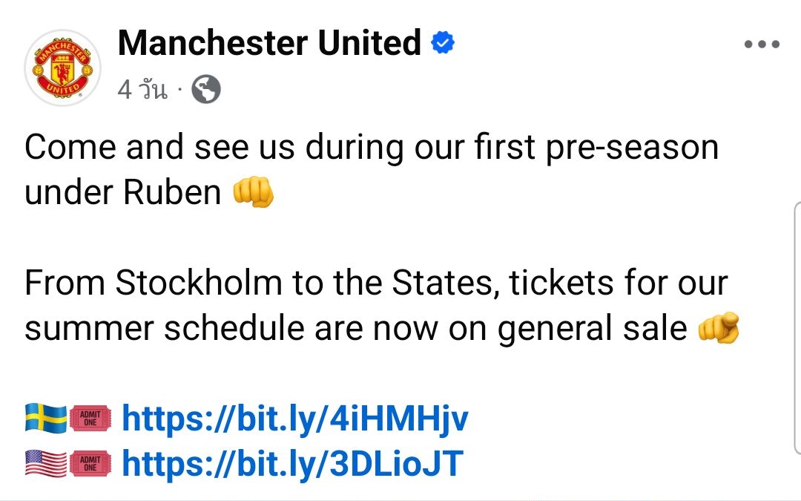Viewport: 801px width, 501px height.
Task: Open the bit.ly/4iHMHjv Sweden tickets link
Action: tap(294, 419)
